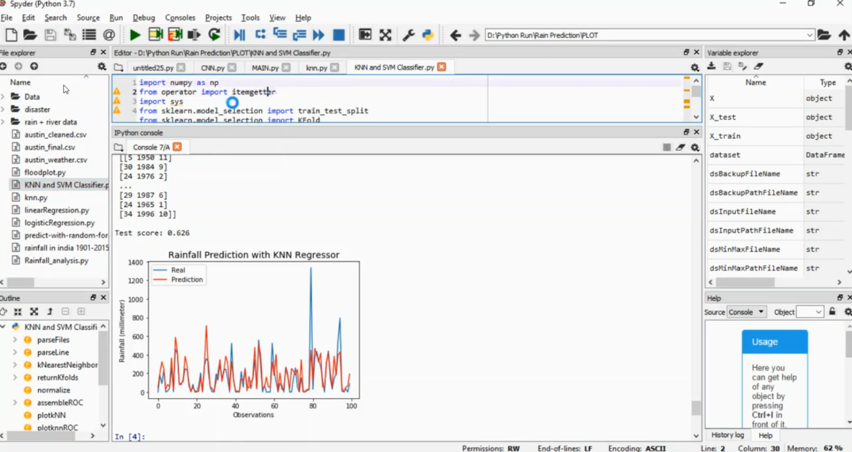
Task: Click the Import data icon in Variable explorer
Action: [x=711, y=66]
